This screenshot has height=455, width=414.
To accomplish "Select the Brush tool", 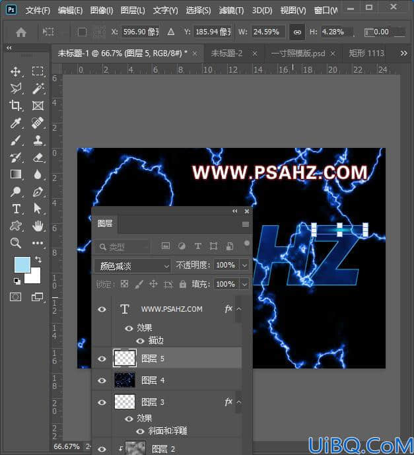I will click(x=16, y=140).
